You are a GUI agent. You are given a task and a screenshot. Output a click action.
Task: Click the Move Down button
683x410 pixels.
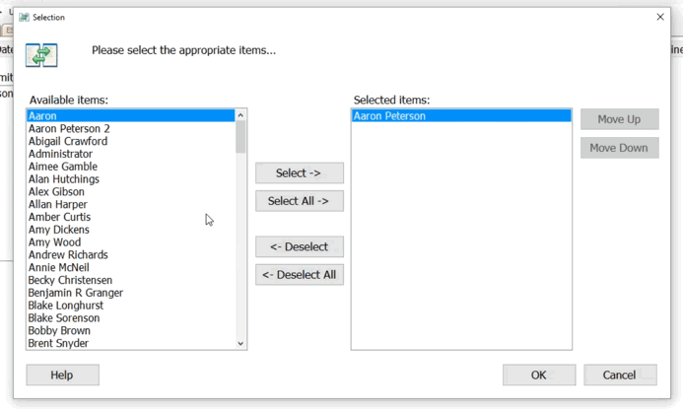point(619,148)
